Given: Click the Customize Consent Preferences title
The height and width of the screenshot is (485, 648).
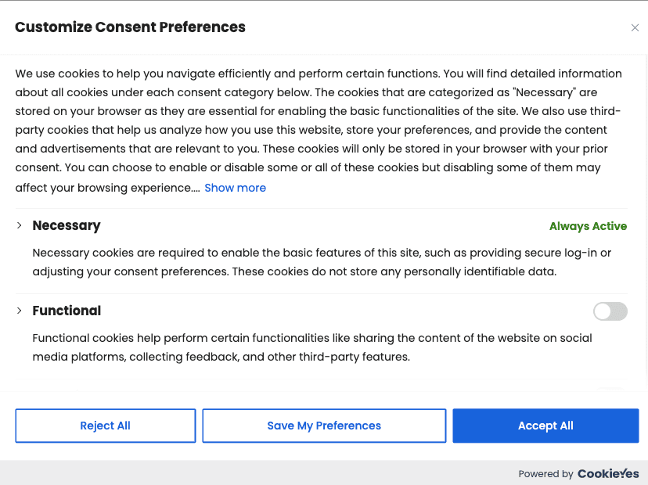Looking at the screenshot, I should point(130,27).
